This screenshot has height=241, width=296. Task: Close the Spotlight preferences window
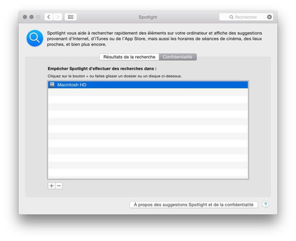coord(25,17)
